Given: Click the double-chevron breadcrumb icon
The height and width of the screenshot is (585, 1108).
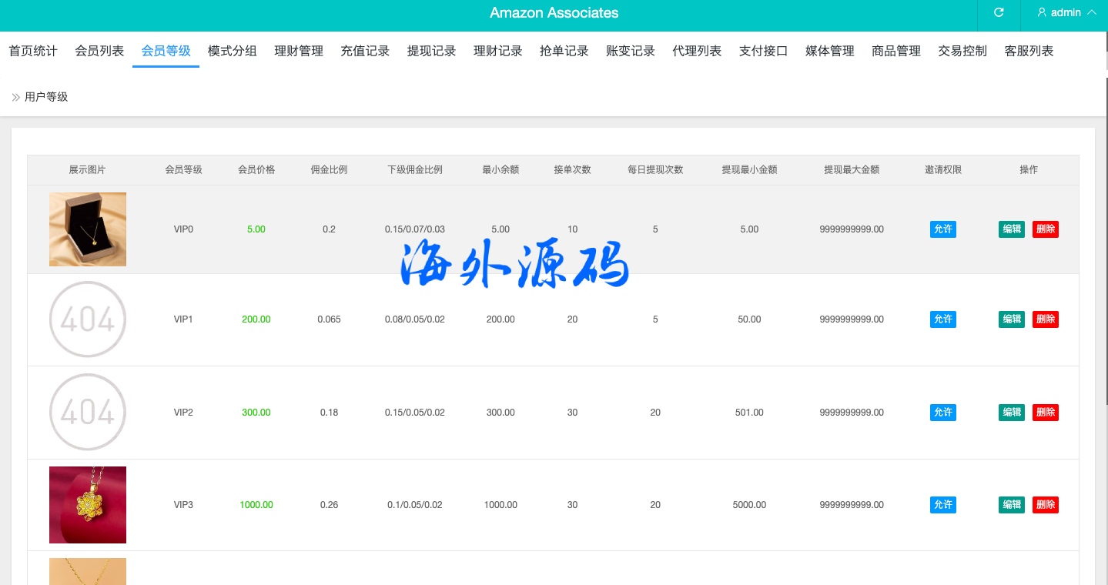Looking at the screenshot, I should [15, 97].
